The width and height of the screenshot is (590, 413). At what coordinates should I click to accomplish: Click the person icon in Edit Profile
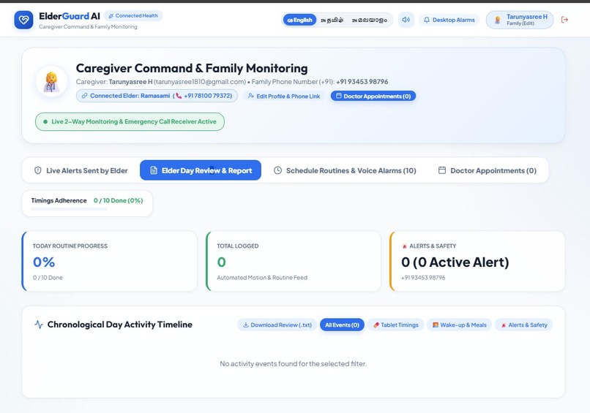point(251,96)
